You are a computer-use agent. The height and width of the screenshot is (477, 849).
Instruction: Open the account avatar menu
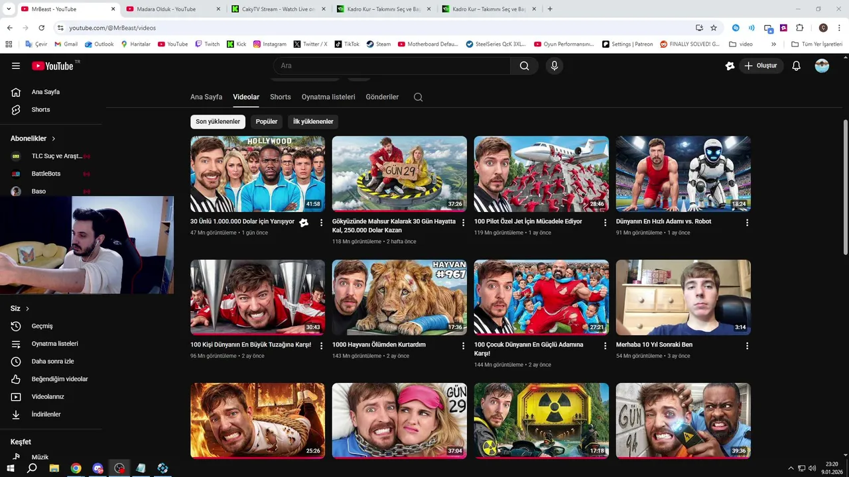click(x=822, y=66)
